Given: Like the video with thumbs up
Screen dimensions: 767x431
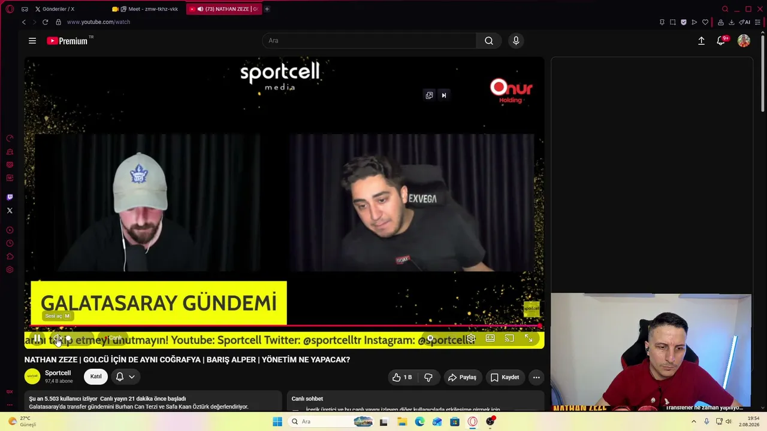Looking at the screenshot, I should click(x=402, y=377).
